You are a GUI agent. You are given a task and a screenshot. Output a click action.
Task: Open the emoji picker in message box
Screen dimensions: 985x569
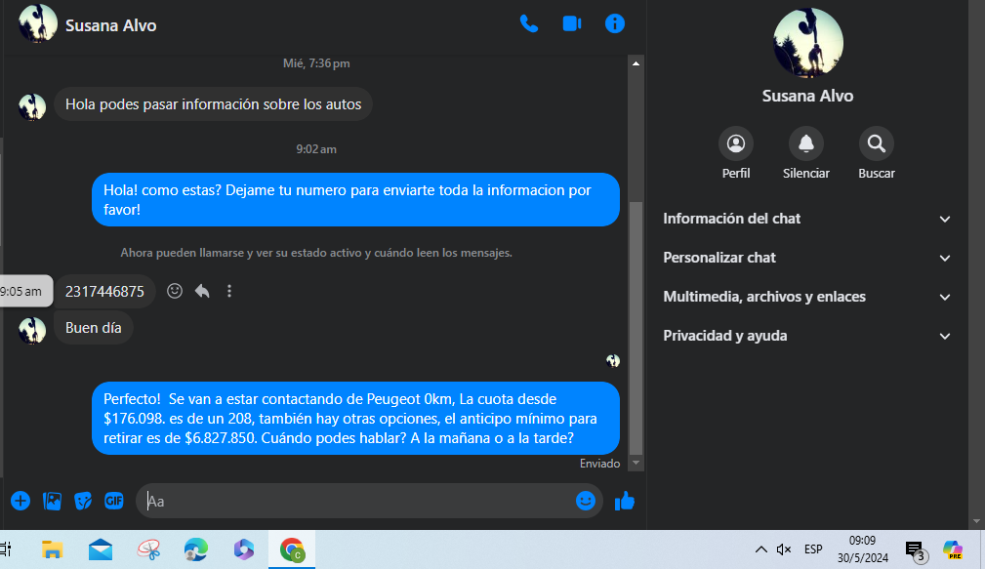586,501
